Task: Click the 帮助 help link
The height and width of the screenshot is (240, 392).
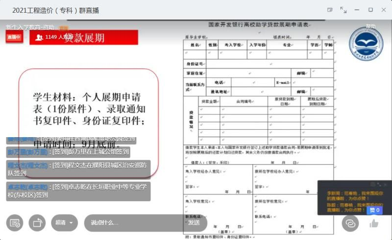Action: pyautogui.click(x=370, y=26)
